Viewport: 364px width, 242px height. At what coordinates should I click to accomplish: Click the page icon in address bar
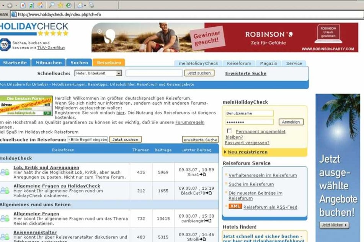pos(14,15)
